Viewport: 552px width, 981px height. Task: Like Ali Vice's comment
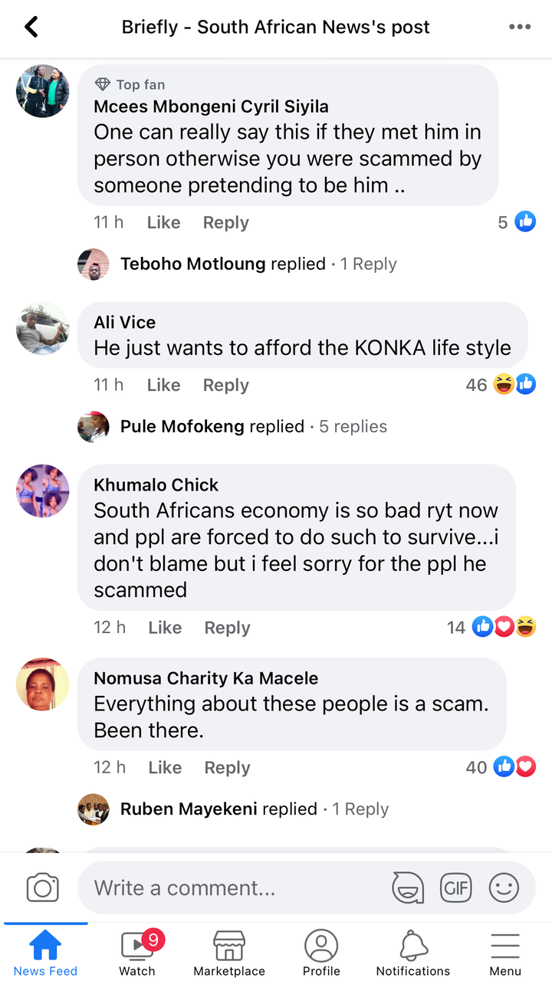tap(163, 385)
